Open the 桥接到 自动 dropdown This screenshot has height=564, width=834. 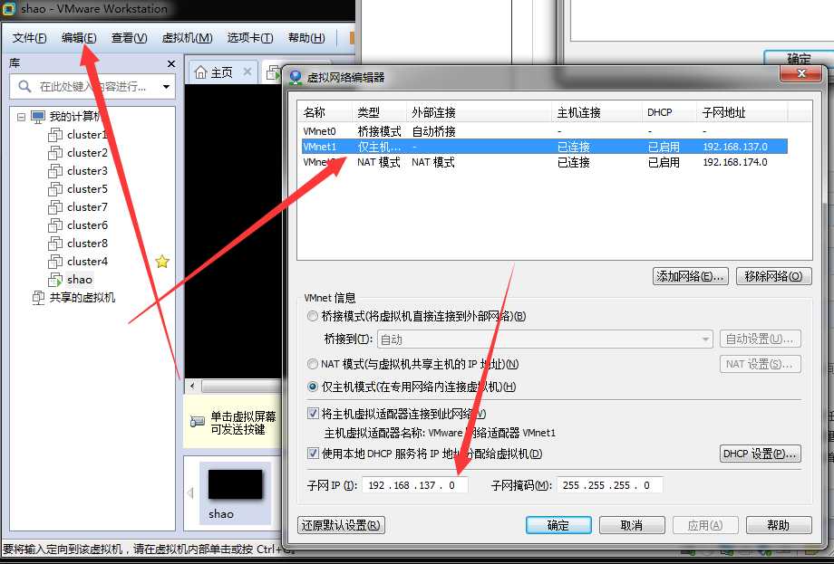[x=545, y=339]
